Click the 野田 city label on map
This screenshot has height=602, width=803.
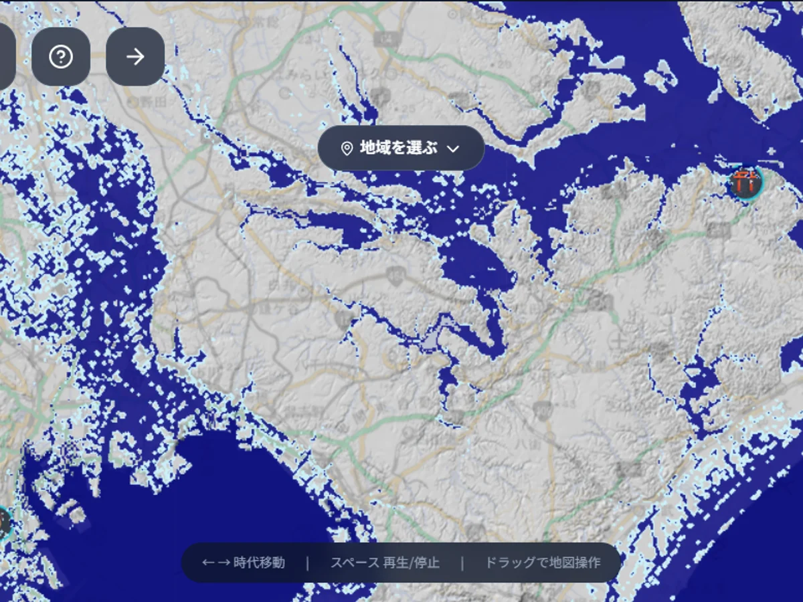[143, 102]
